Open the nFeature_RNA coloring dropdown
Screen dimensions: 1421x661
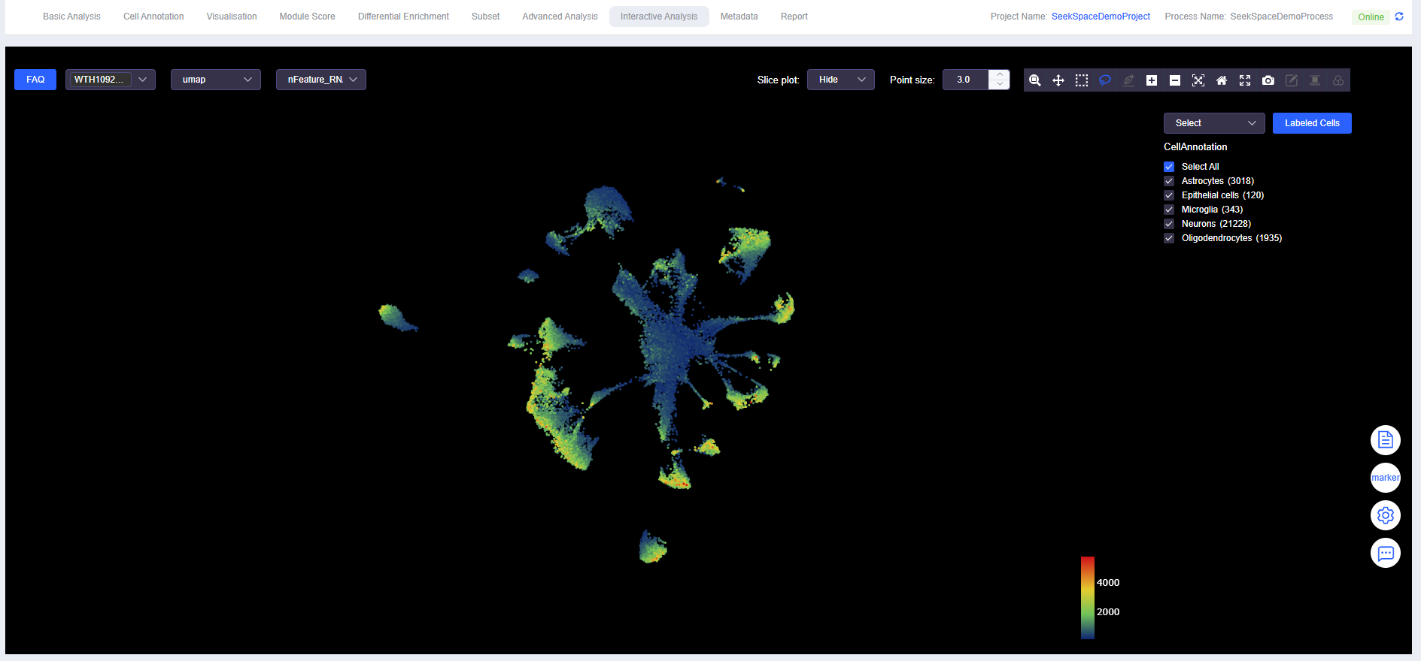321,80
